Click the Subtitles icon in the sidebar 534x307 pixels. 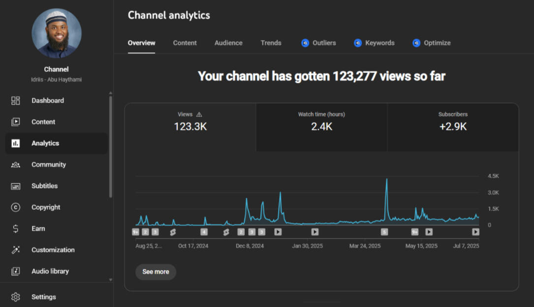click(16, 186)
